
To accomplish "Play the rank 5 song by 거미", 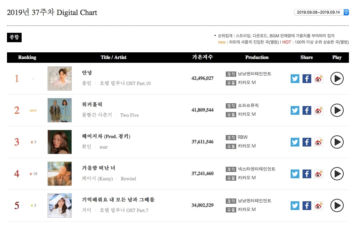I will [337, 205].
